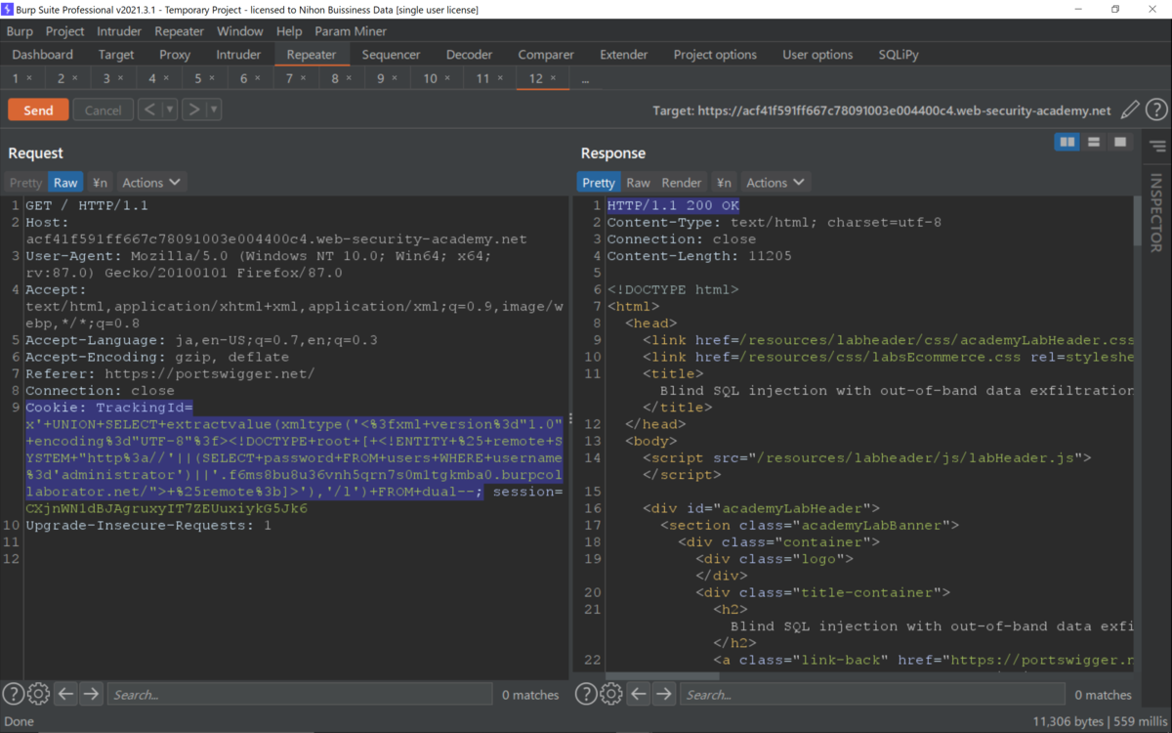Click the Response search field
The image size is (1172, 733).
click(872, 695)
